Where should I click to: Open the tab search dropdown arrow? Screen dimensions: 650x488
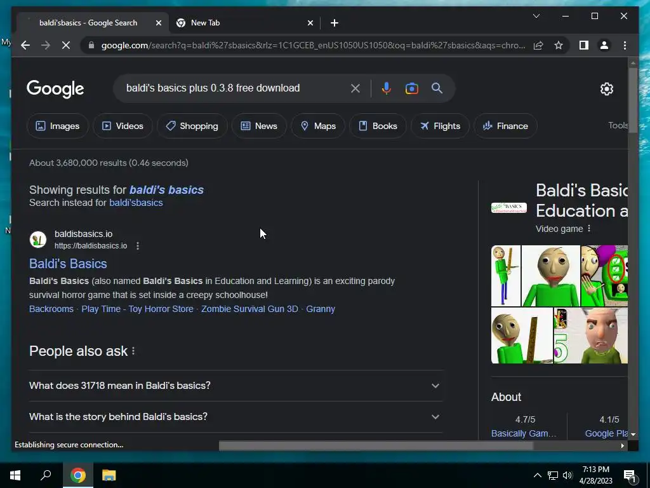(536, 16)
